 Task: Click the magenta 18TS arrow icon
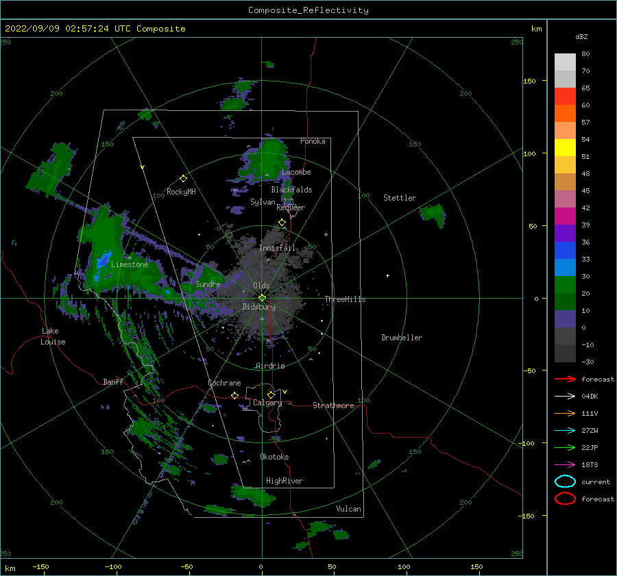(x=565, y=465)
